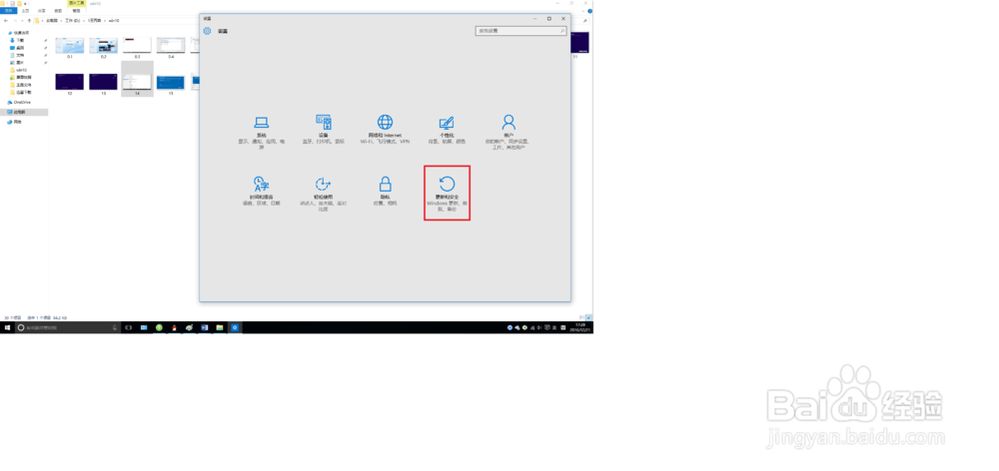Open Personalization (个性化) settings icon
999x471 pixels.
point(446,123)
